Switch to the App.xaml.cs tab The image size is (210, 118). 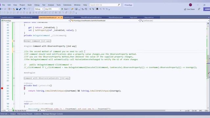point(149,17)
